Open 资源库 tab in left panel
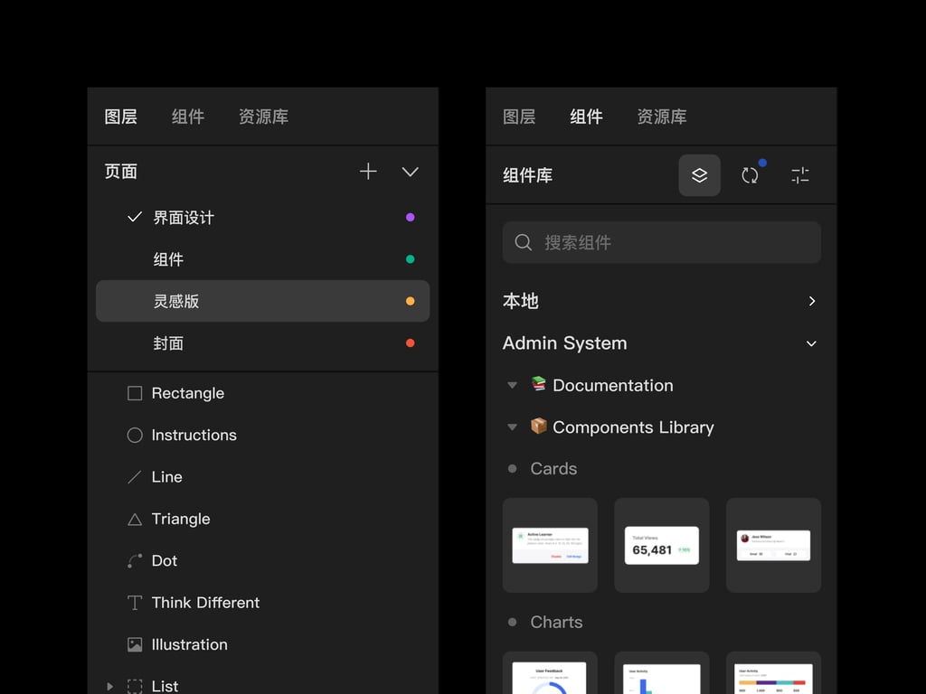This screenshot has width=926, height=694. point(263,117)
